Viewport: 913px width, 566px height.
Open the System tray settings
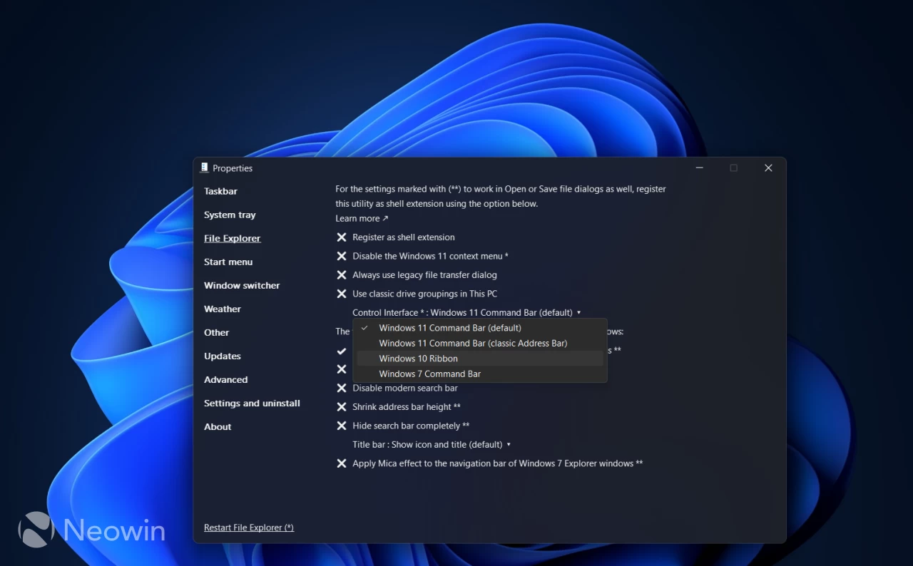click(230, 215)
